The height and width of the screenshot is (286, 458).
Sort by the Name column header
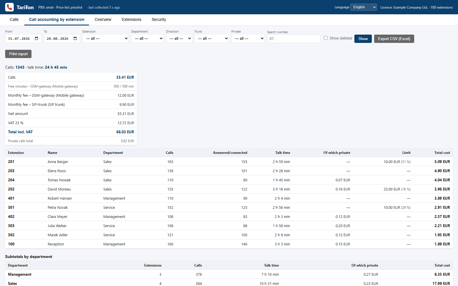pos(52,152)
